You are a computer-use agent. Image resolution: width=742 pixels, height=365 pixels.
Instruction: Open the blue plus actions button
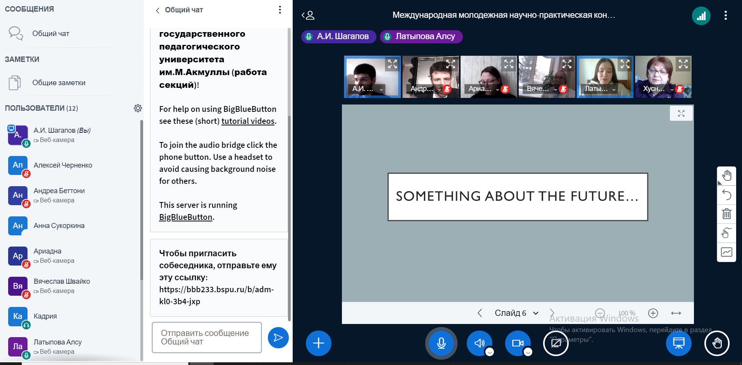coord(318,343)
